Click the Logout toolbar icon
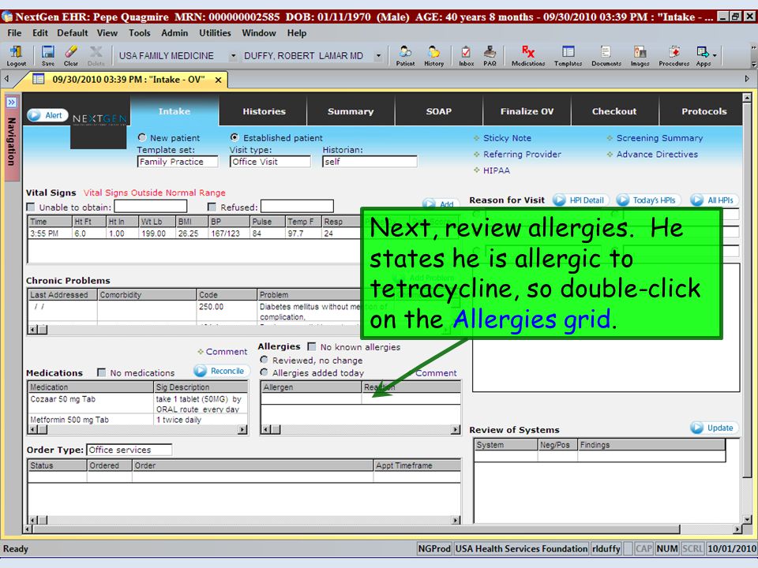Screen dimensions: 758x568 tap(16, 55)
